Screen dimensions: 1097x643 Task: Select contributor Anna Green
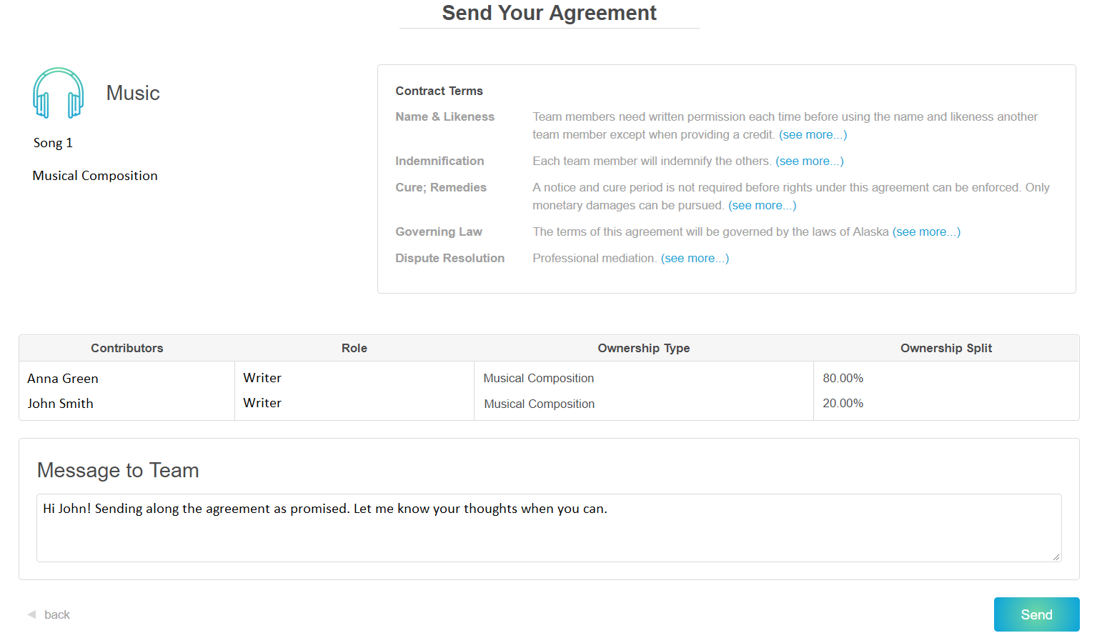point(63,379)
